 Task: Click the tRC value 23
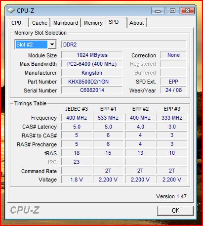pyautogui.click(x=77, y=162)
